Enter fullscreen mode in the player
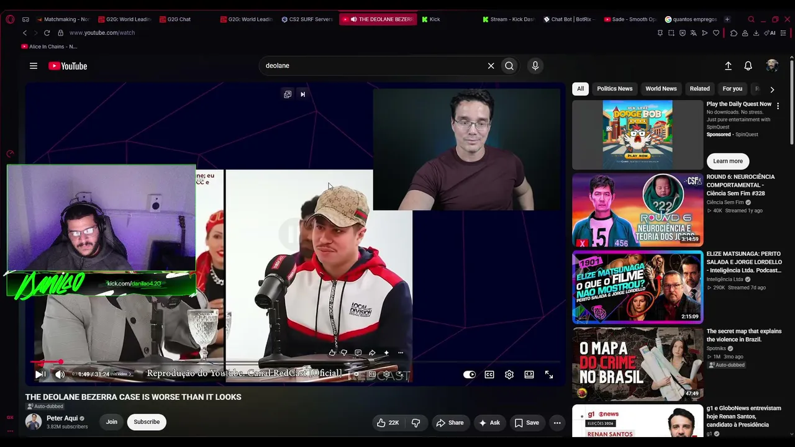 coord(549,374)
